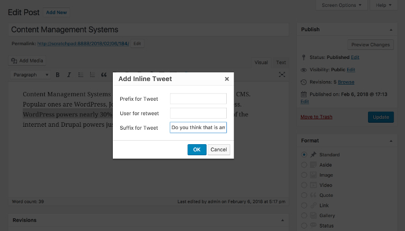Click OK in Add Inline Tweet dialog
Image resolution: width=405 pixels, height=231 pixels.
pyautogui.click(x=197, y=149)
